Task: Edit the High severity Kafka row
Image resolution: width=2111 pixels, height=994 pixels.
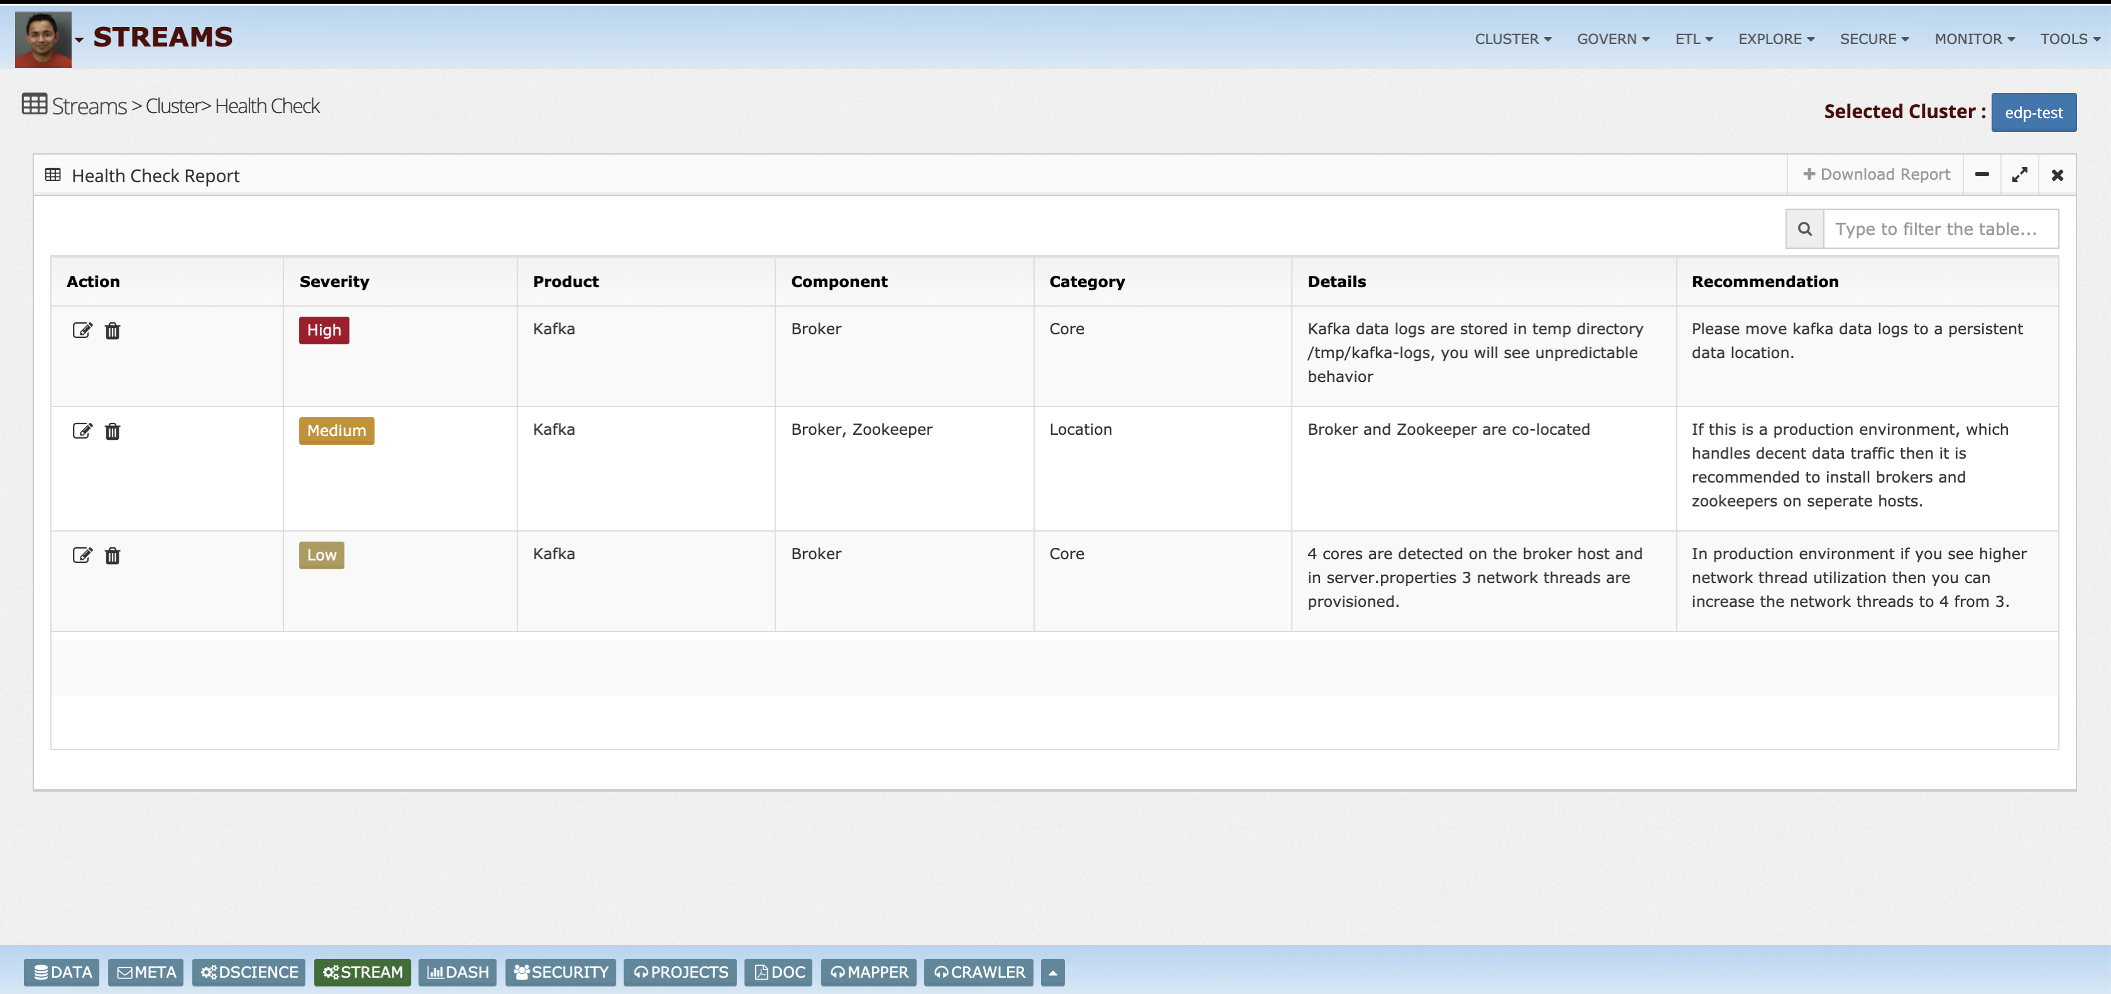Action: coord(82,330)
